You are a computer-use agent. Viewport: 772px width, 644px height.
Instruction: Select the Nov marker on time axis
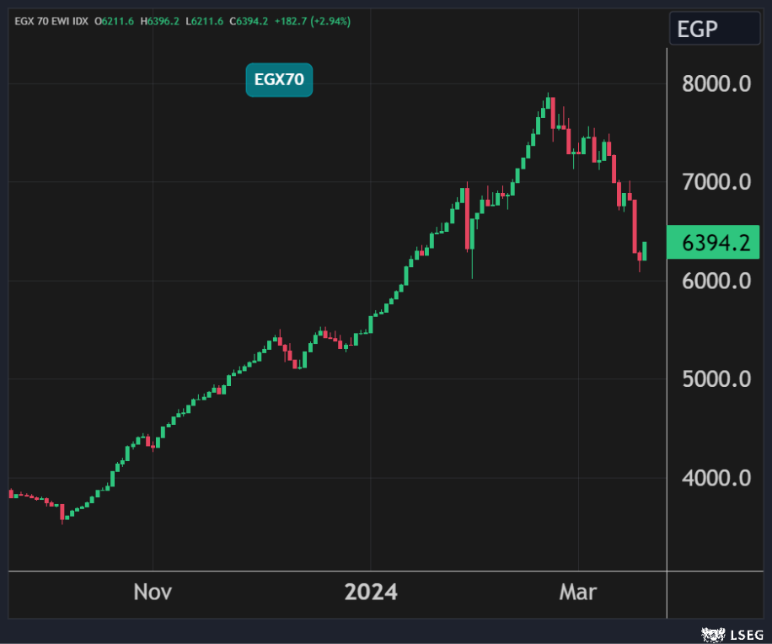(153, 592)
